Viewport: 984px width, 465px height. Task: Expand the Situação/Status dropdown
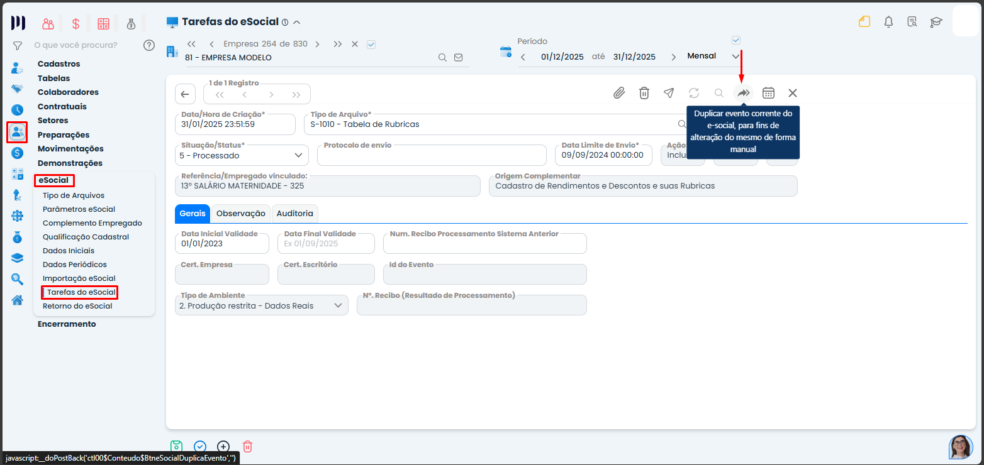298,155
